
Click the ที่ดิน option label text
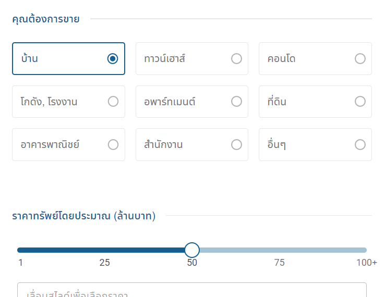pos(276,102)
